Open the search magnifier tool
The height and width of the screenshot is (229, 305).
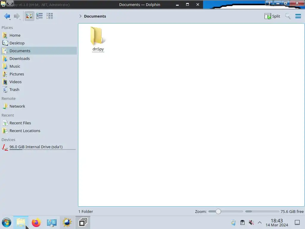coord(288,16)
